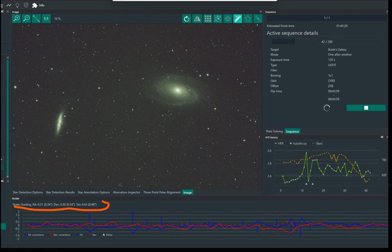
Task: Click the HFR legend entry in HFR history
Action: click(279, 143)
